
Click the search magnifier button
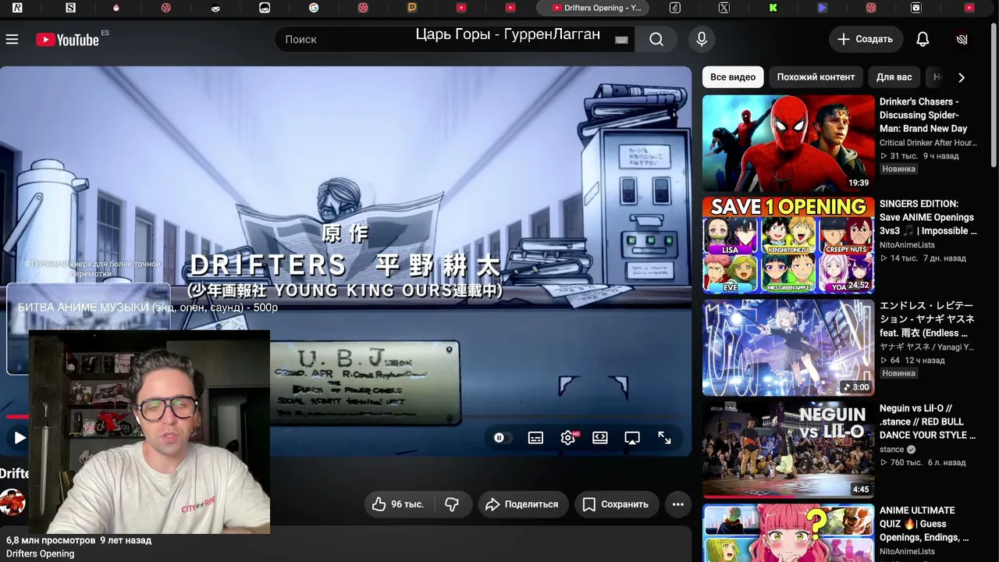(656, 39)
